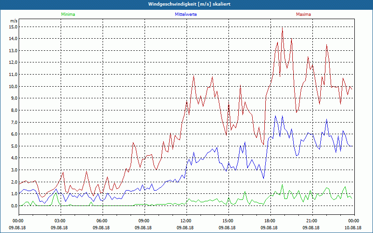Click the m/s unit label on y-axis
Image resolution: width=373 pixels, height=233 pixels.
(14, 21)
